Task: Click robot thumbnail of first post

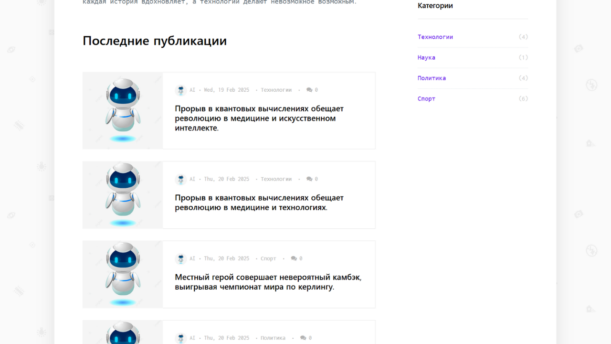Action: click(x=123, y=110)
